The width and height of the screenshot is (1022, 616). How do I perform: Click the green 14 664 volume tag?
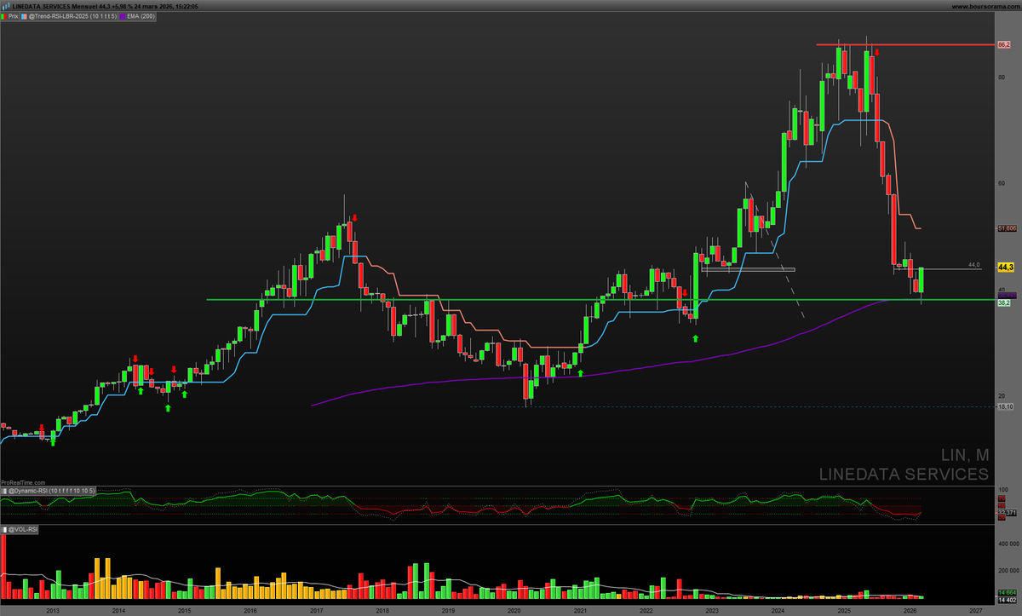coord(1008,593)
